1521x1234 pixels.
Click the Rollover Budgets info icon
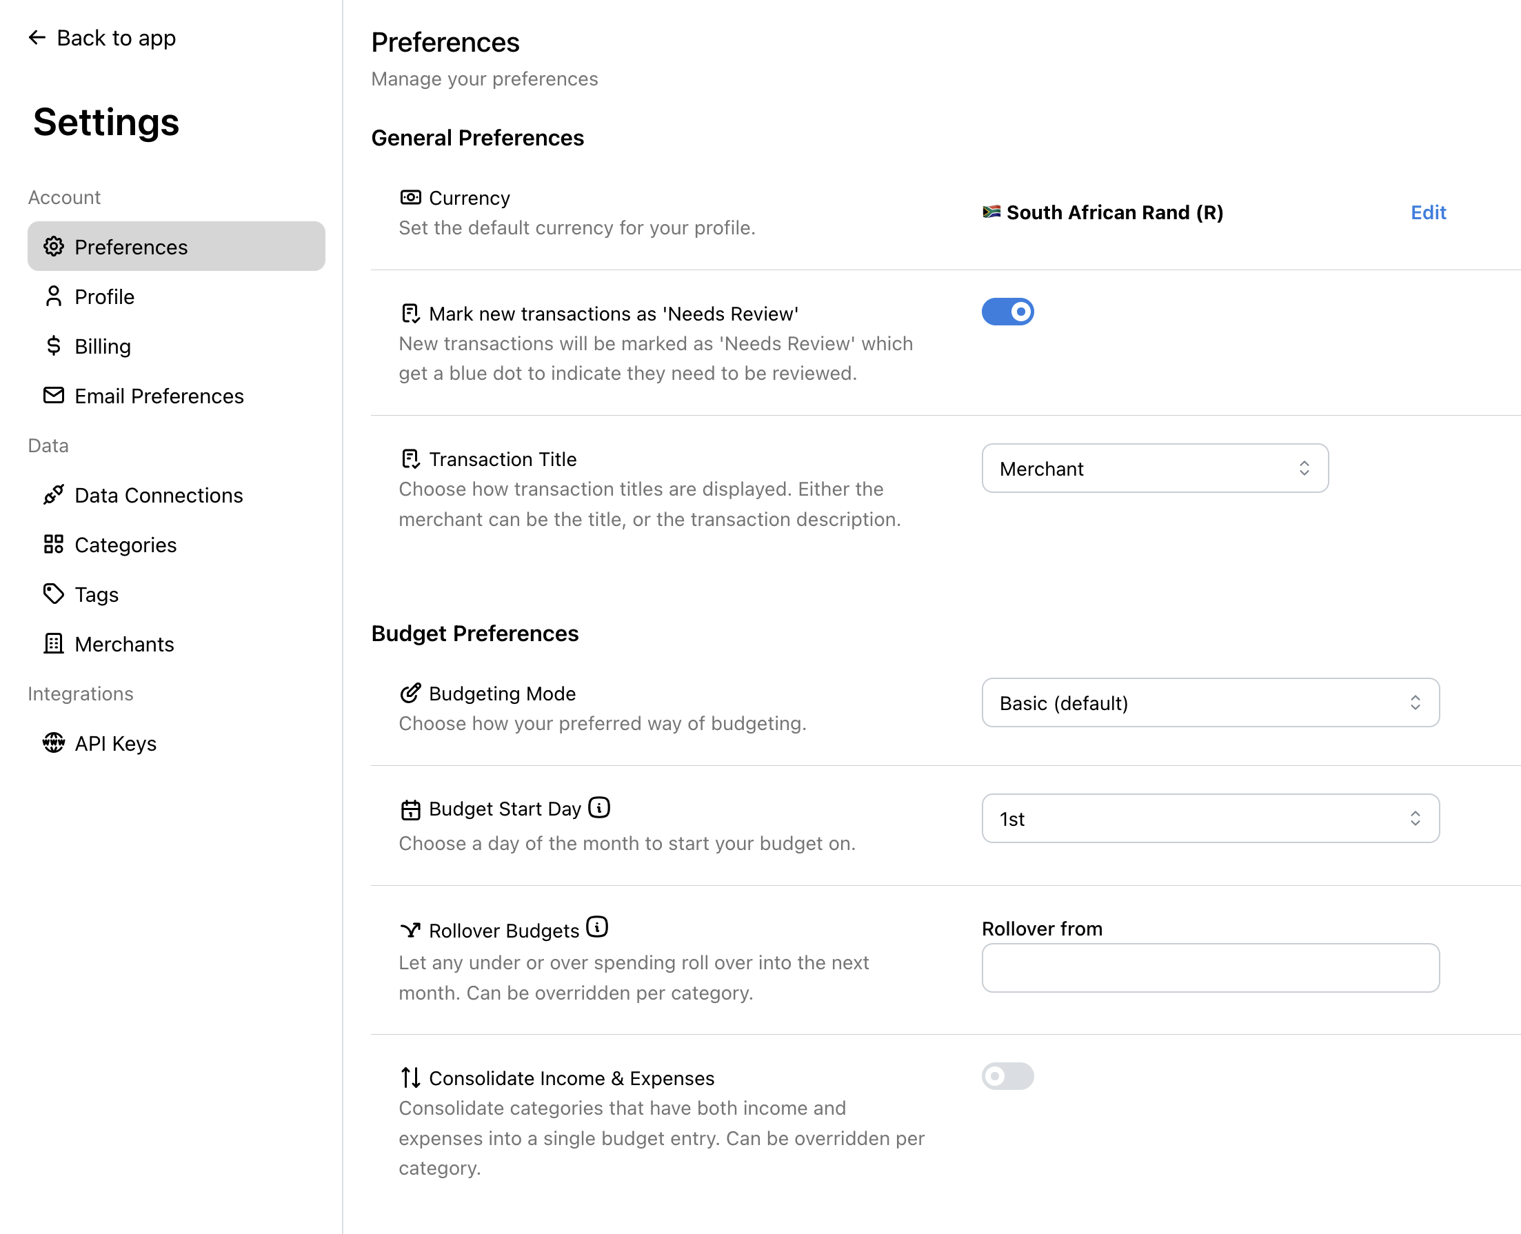click(x=598, y=927)
